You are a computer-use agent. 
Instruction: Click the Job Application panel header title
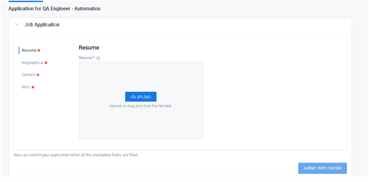coord(42,25)
